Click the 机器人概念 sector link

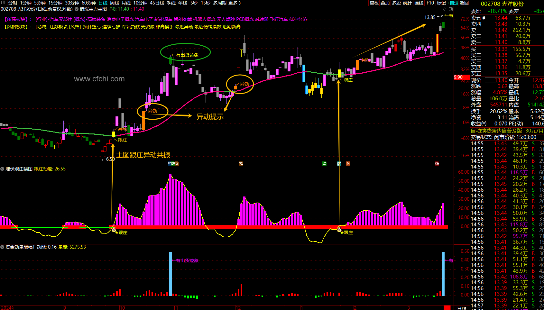(204, 19)
